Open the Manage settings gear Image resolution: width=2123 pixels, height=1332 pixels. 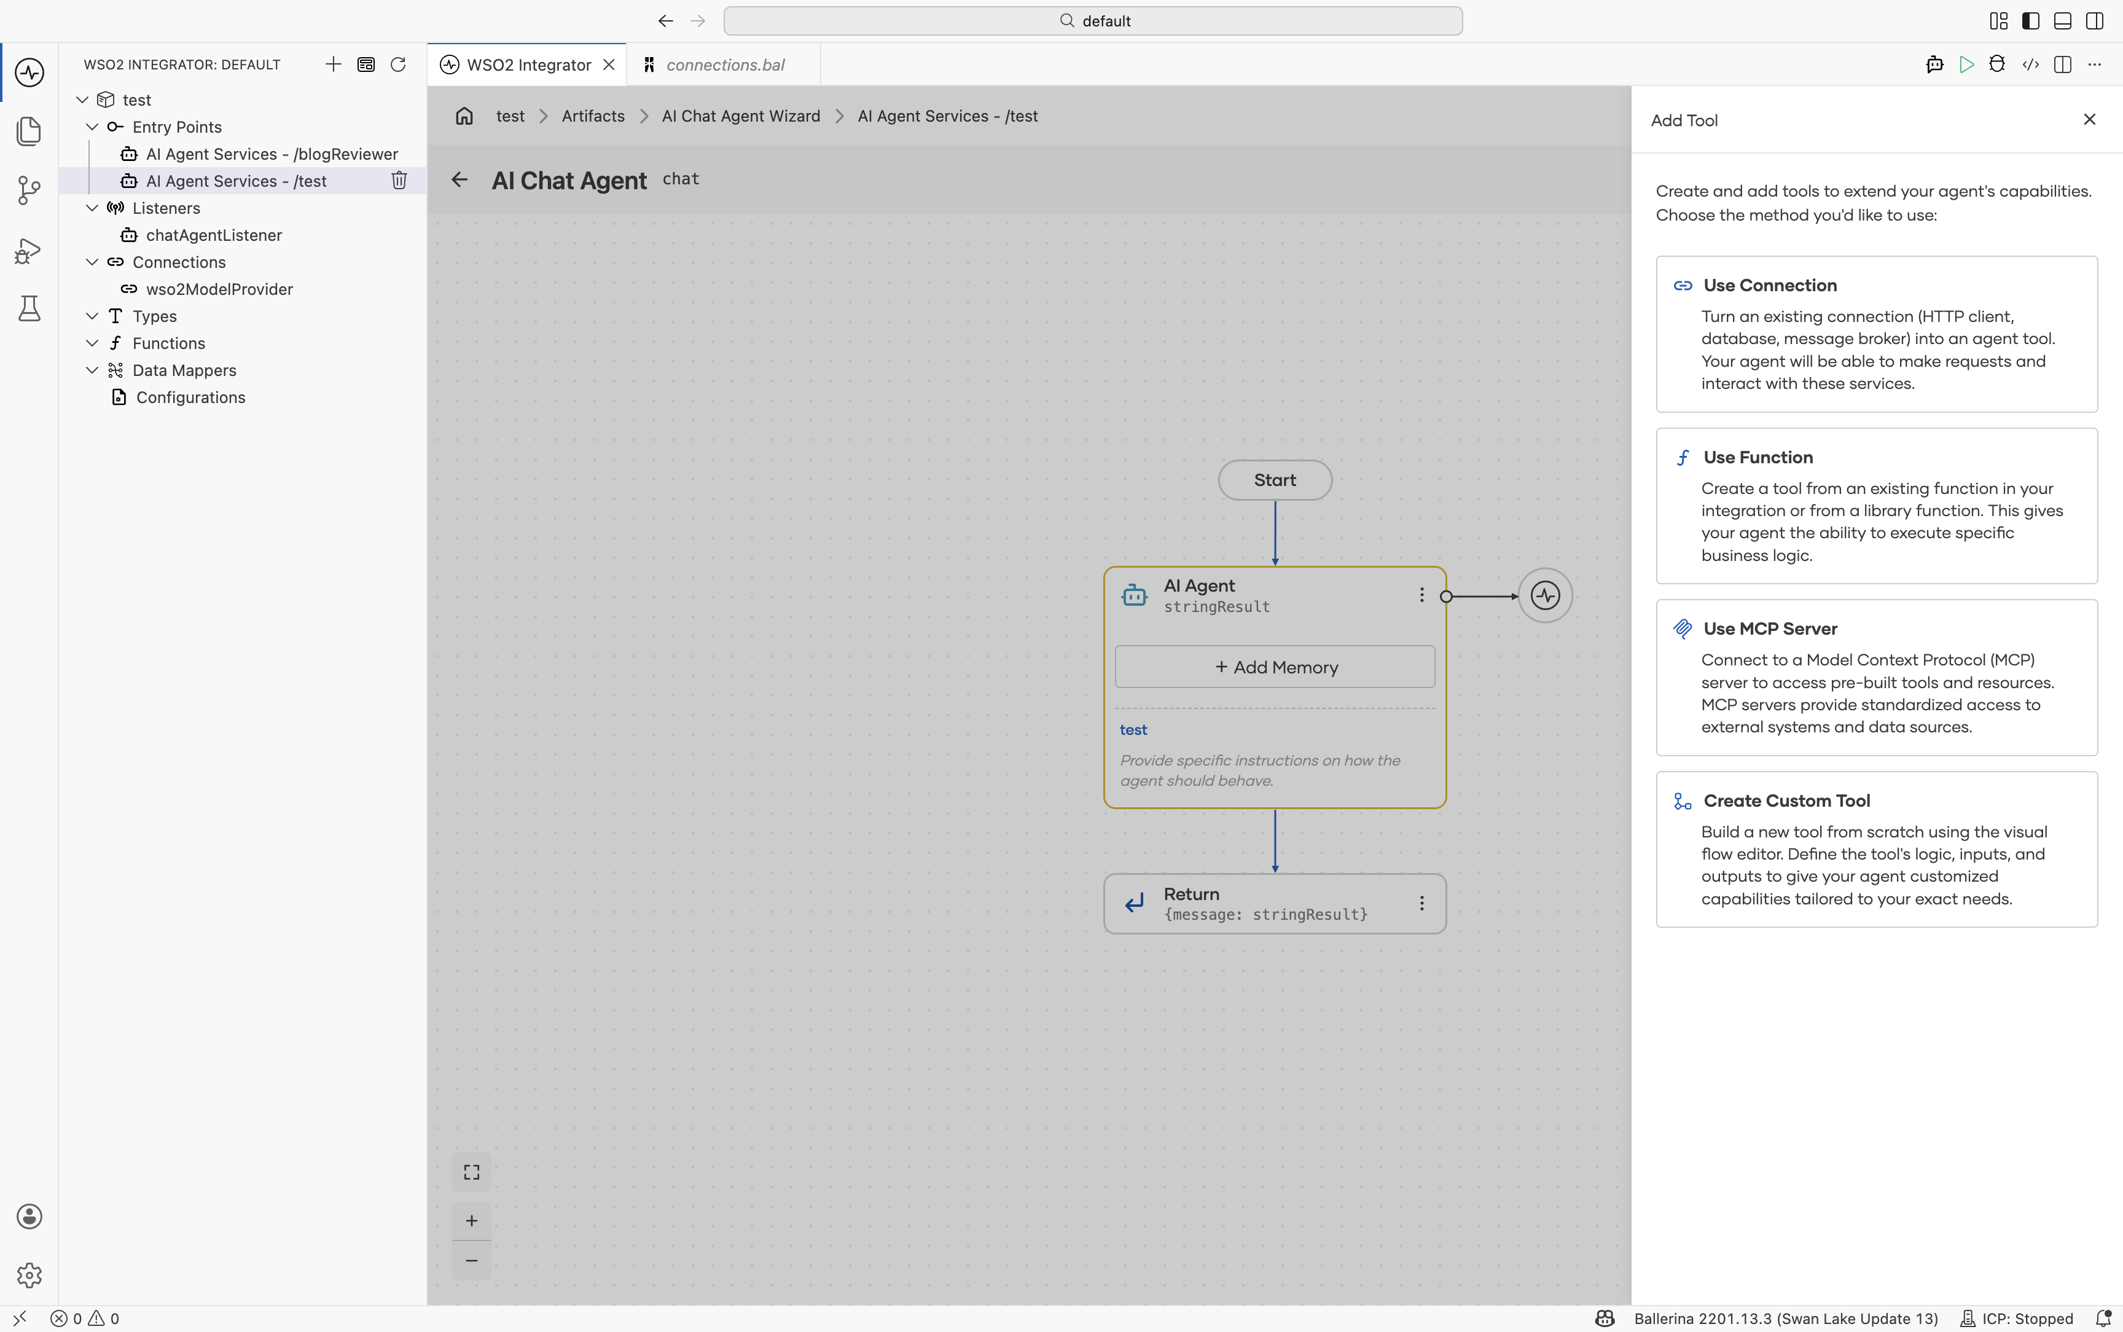click(29, 1275)
